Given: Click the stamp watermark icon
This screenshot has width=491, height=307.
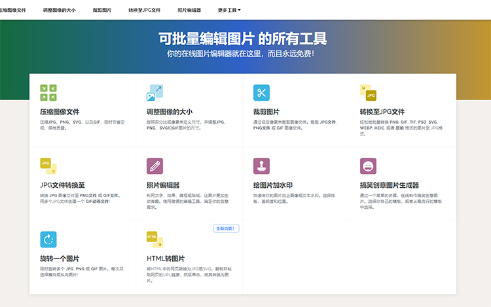Looking at the screenshot, I should [261, 166].
